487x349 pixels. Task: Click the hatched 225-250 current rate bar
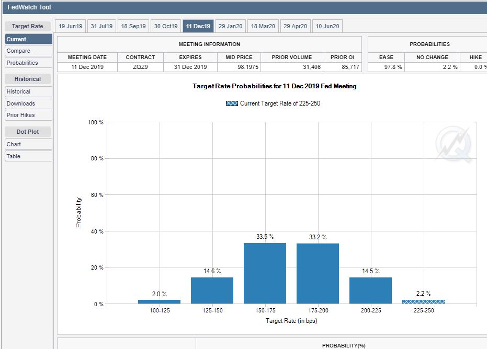coord(423,301)
